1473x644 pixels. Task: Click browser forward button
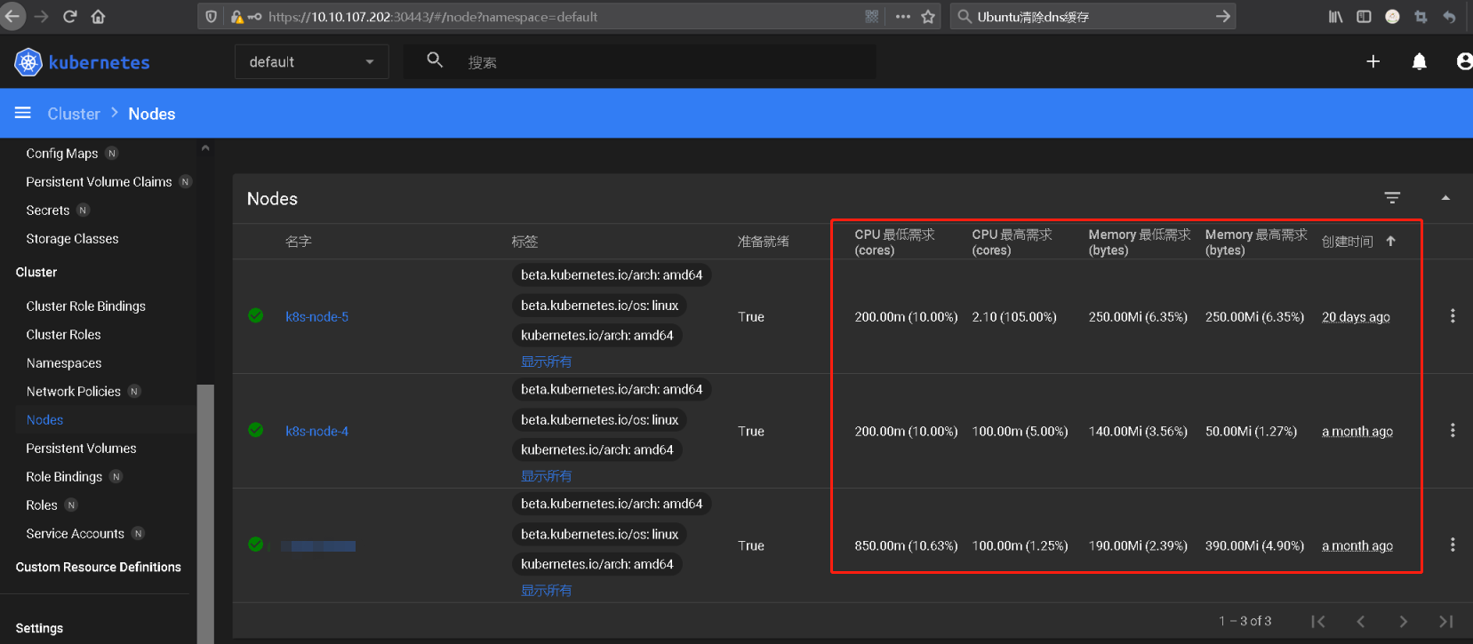point(42,16)
